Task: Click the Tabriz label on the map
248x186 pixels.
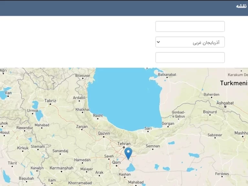Action: tap(50, 101)
